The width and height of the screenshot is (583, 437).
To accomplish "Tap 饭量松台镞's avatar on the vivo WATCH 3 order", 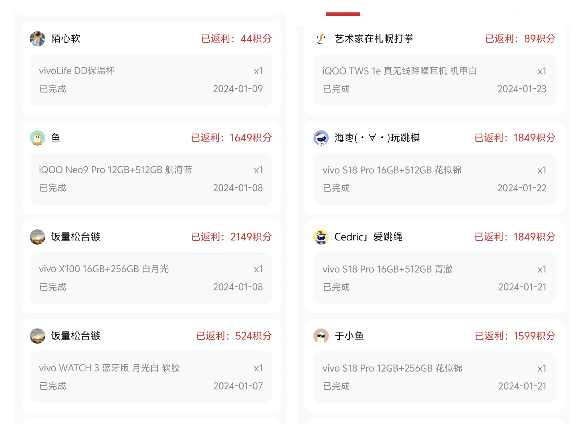I will (37, 336).
